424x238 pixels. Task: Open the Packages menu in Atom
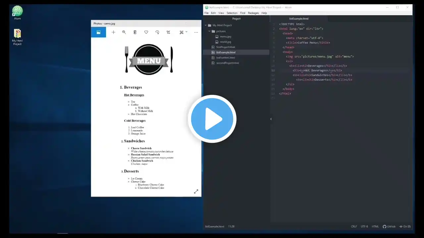pos(253,13)
